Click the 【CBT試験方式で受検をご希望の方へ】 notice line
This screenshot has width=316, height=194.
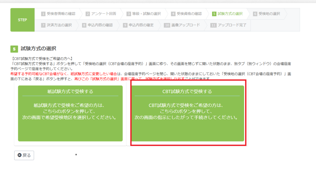point(42,58)
